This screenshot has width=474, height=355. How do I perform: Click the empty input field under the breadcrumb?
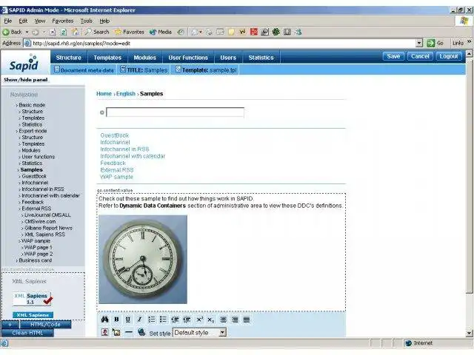coord(175,112)
